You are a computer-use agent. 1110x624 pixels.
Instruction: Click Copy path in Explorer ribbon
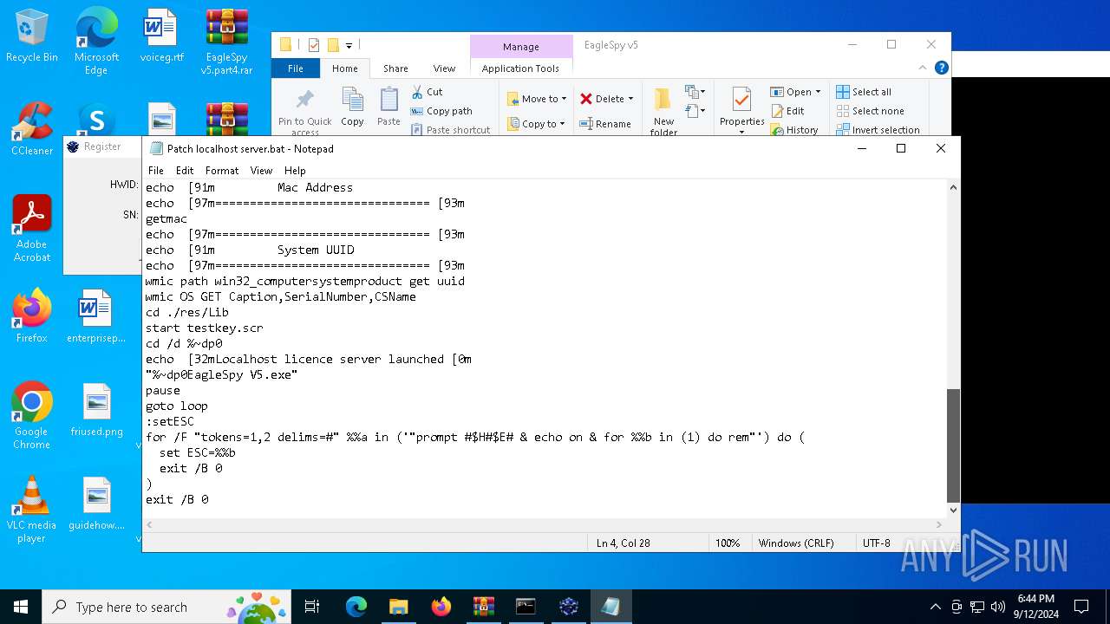441,111
